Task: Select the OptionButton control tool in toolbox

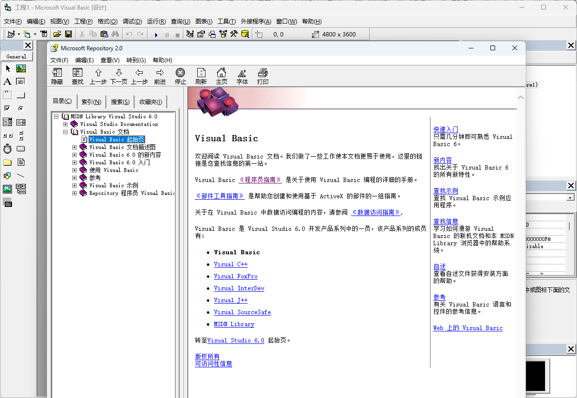Action: 21,109
